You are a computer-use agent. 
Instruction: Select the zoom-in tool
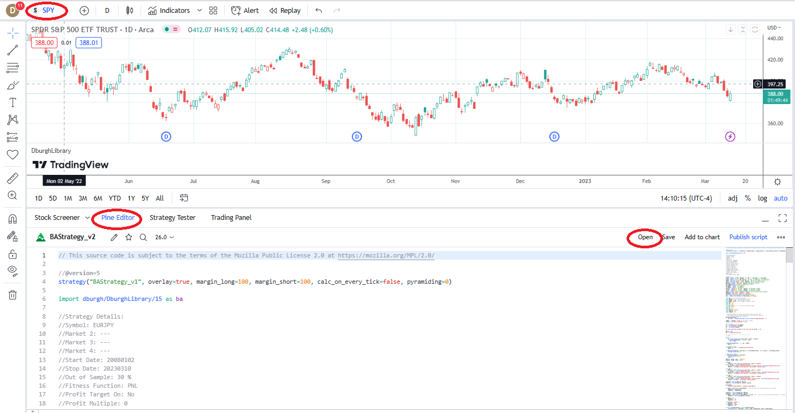pyautogui.click(x=12, y=195)
